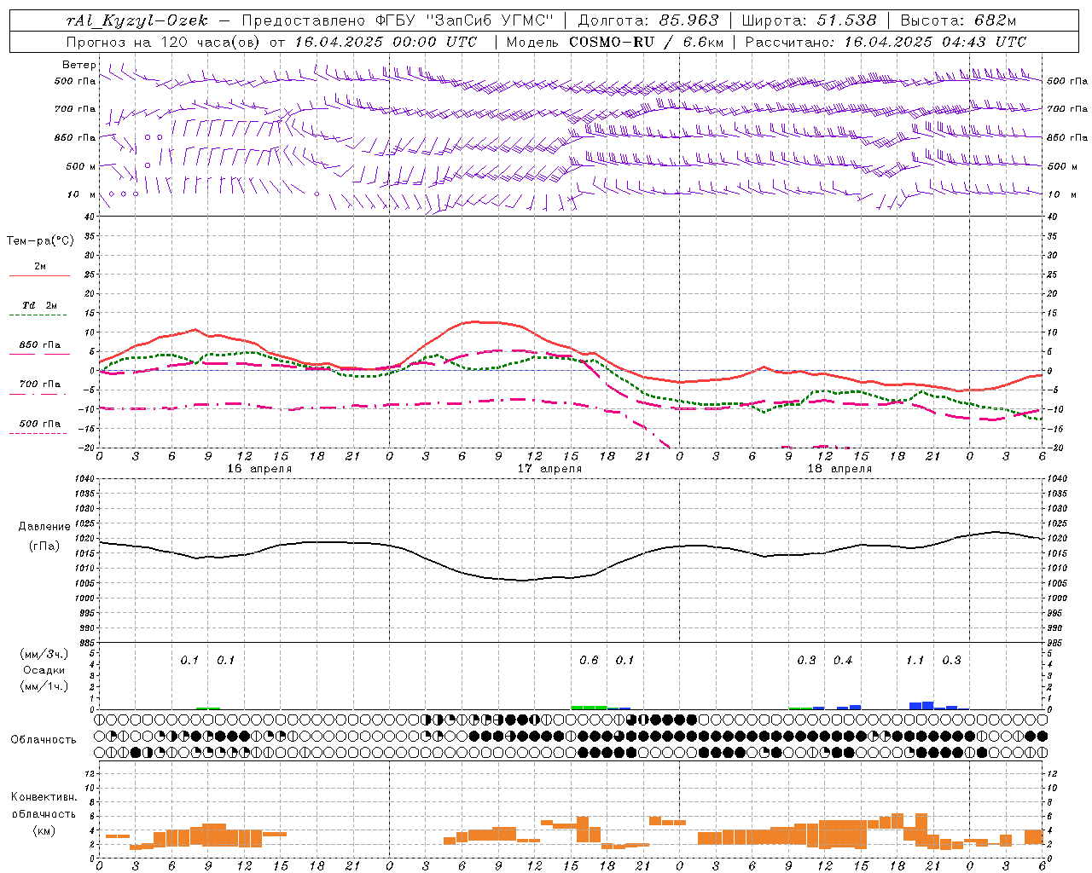Image resolution: width=1092 pixels, height=873 pixels.
Task: Click the Модель COSMO-RU / 6.6км text
Action: (614, 42)
